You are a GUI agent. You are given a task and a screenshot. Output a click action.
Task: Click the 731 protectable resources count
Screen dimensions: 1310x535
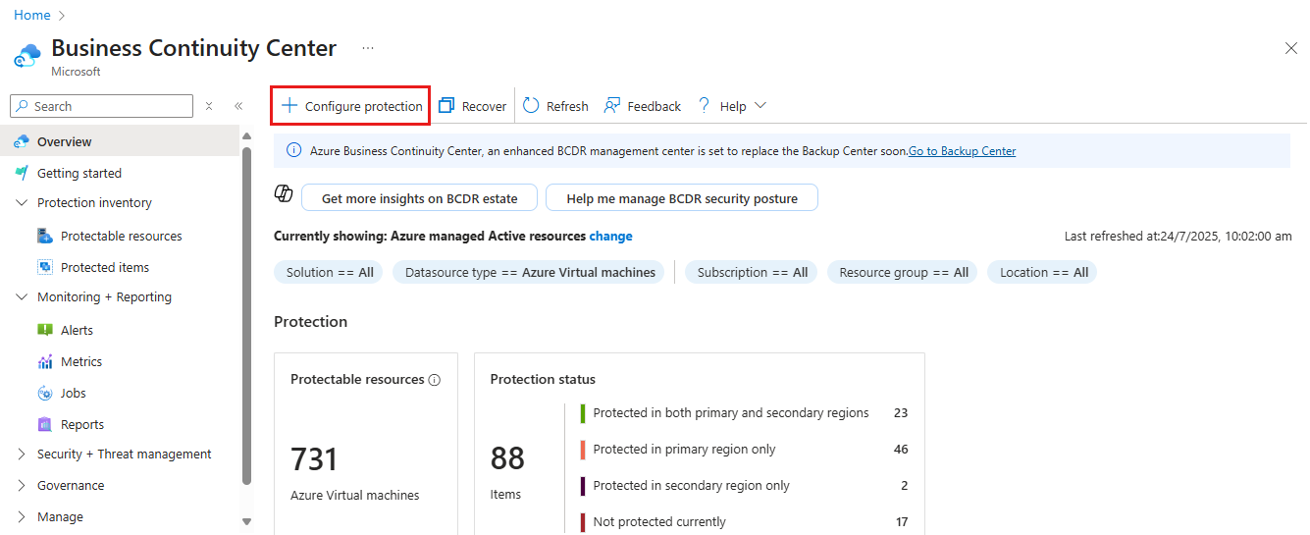pos(314,458)
